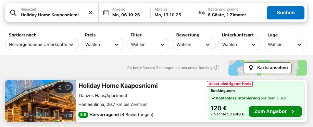Open ranking info circle icon
Image resolution: width=313 pixels, height=127 pixels.
[217, 68]
